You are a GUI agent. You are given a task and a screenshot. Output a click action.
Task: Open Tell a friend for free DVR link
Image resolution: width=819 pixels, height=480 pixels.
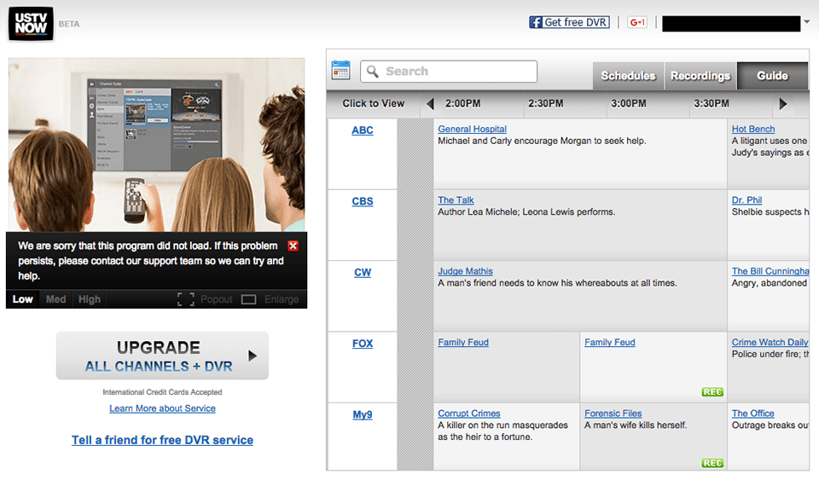162,440
